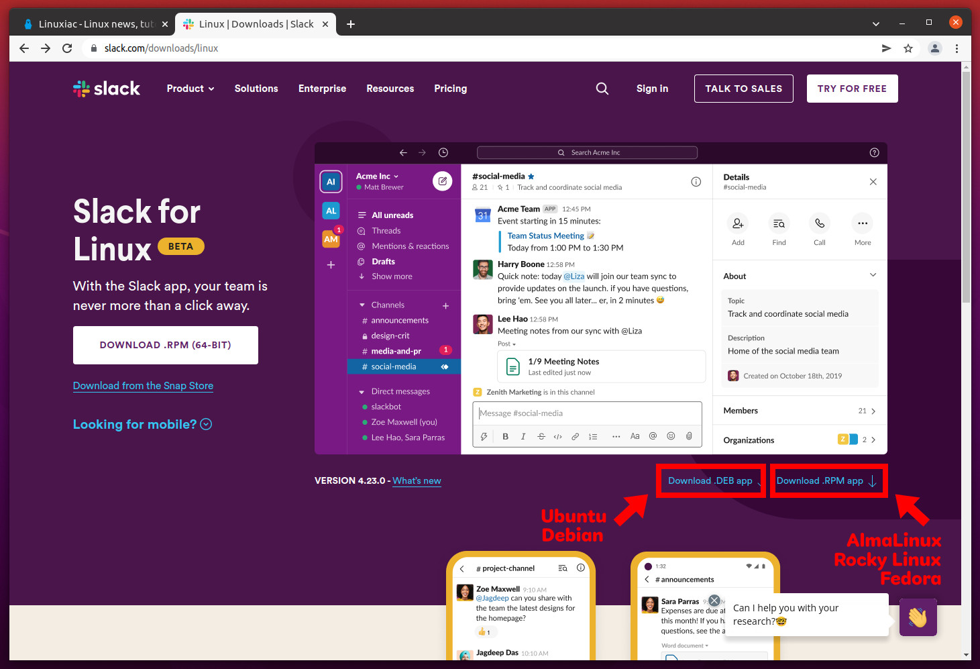Expand the Organizations row

(800, 440)
